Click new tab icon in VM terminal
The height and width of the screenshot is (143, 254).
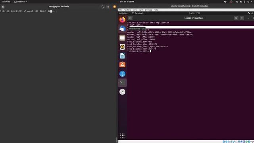coord(130,18)
